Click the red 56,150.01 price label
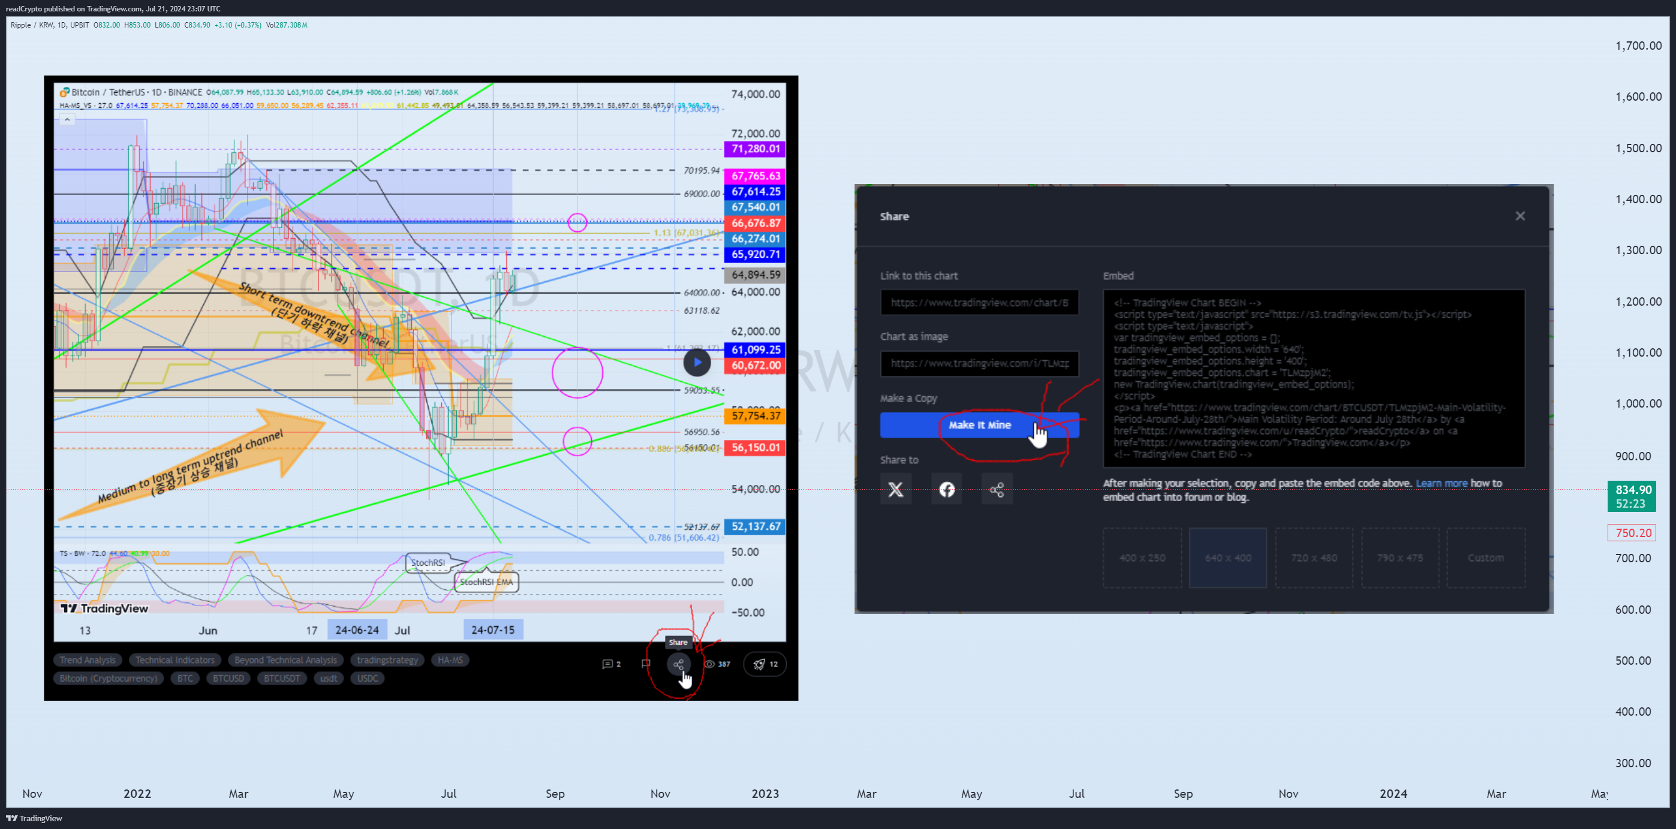 click(x=755, y=448)
